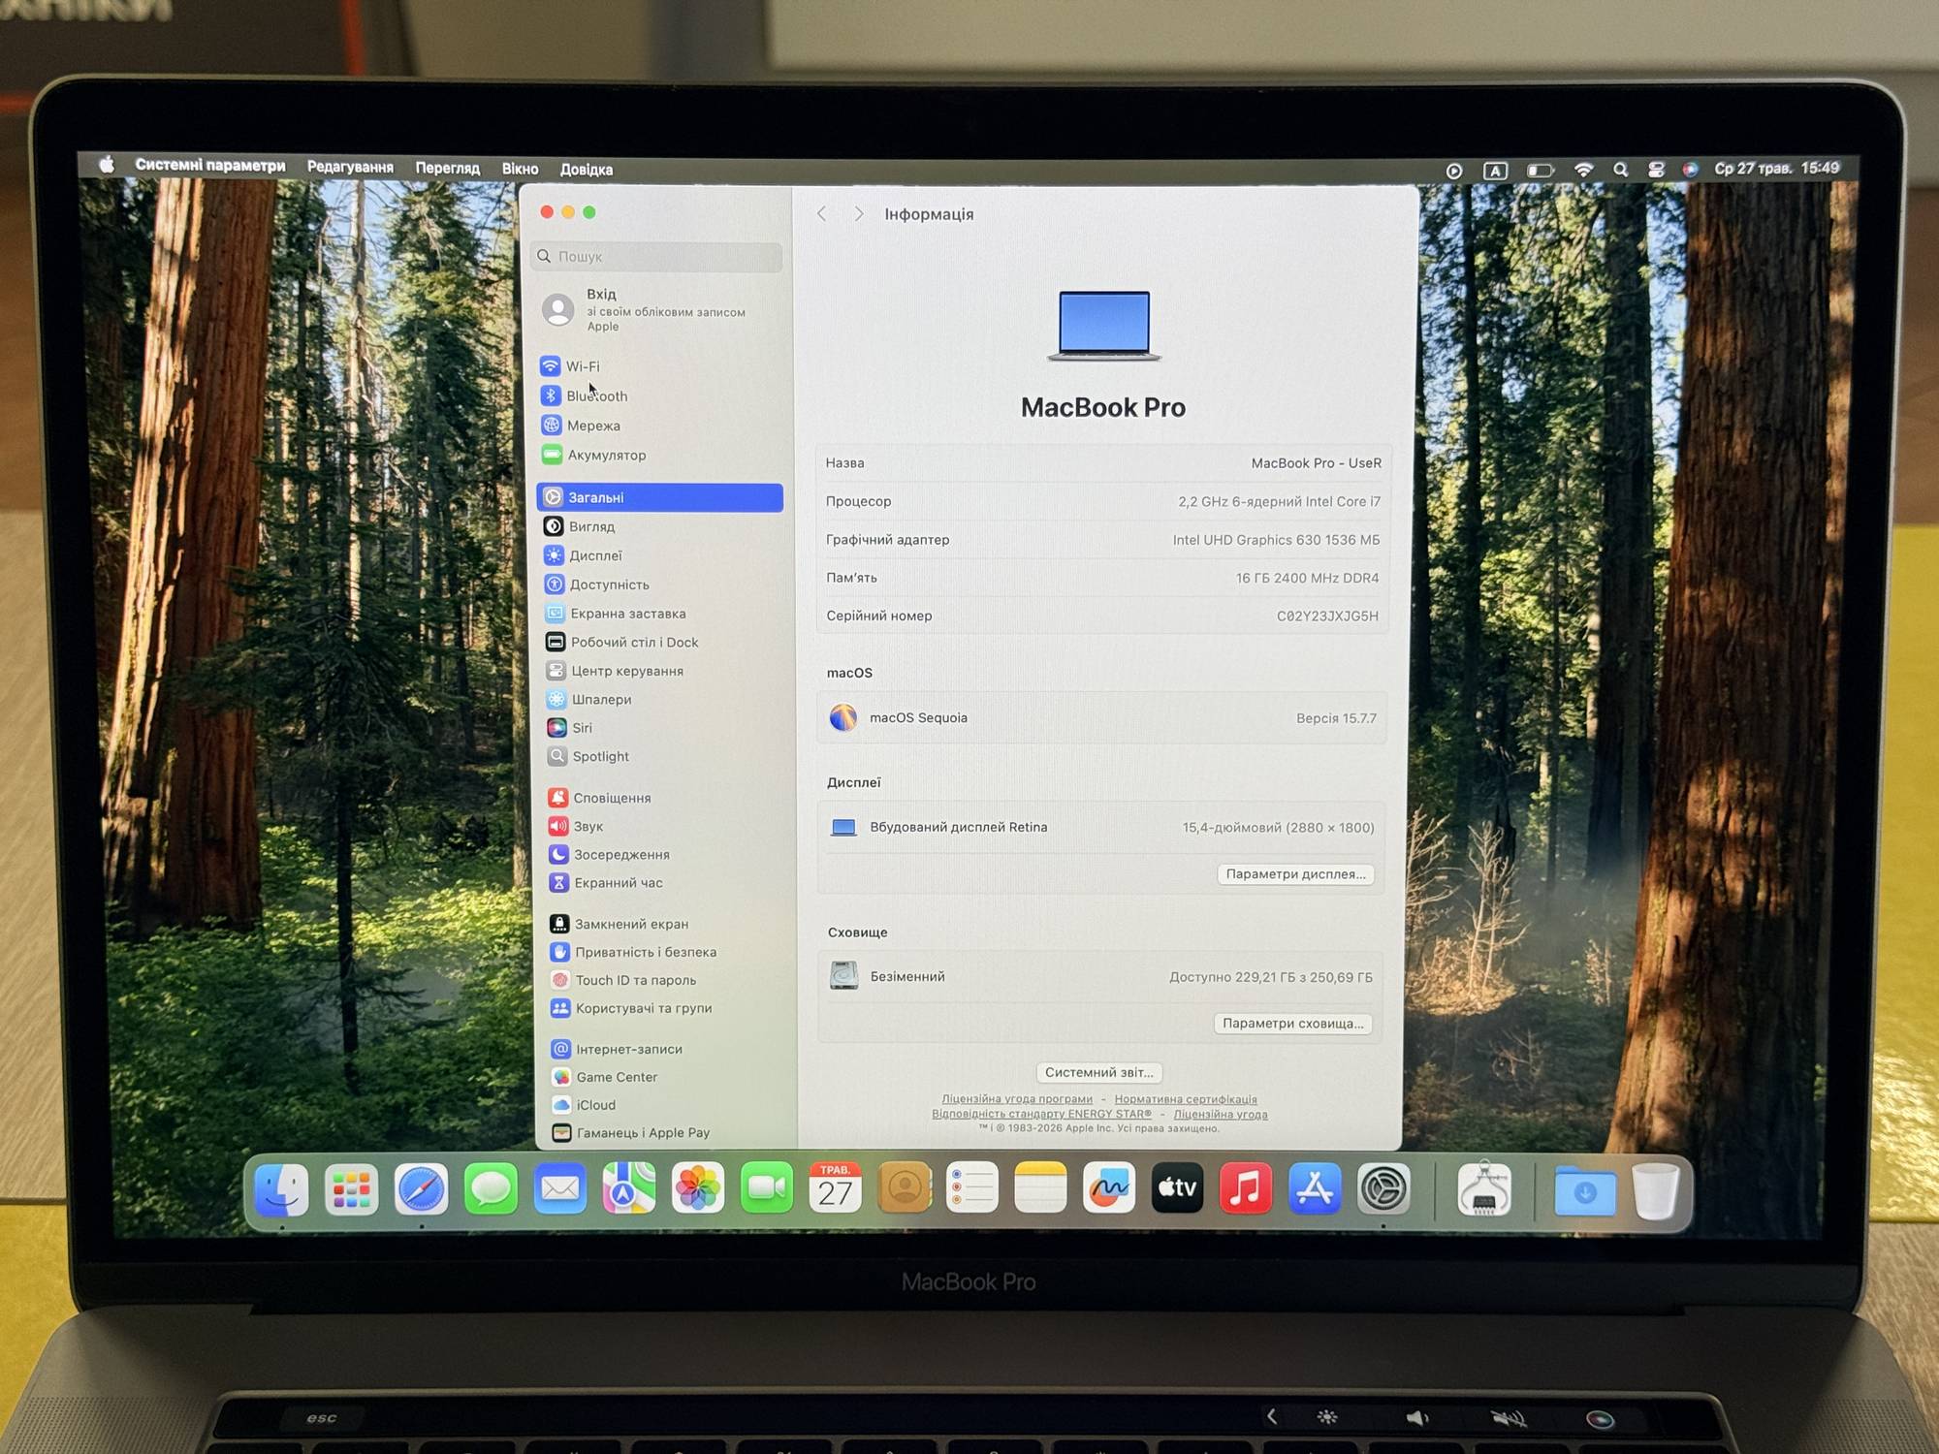Open Системні параметри menu
Viewport: 1939px width, 1454px height.
pyautogui.click(x=210, y=166)
